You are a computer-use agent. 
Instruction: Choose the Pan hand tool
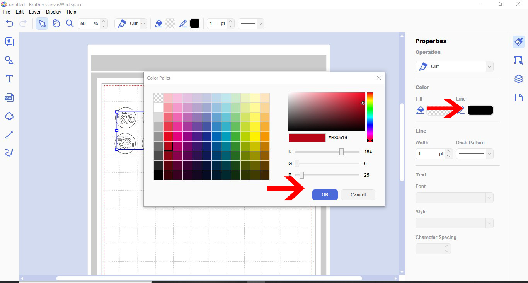click(56, 24)
